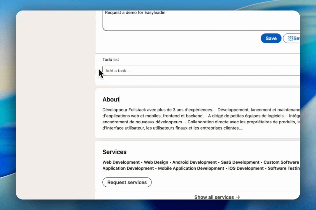Image resolution: width=316 pixels, height=210 pixels.
Task: Select the Web Design service text
Action: tap(156, 162)
